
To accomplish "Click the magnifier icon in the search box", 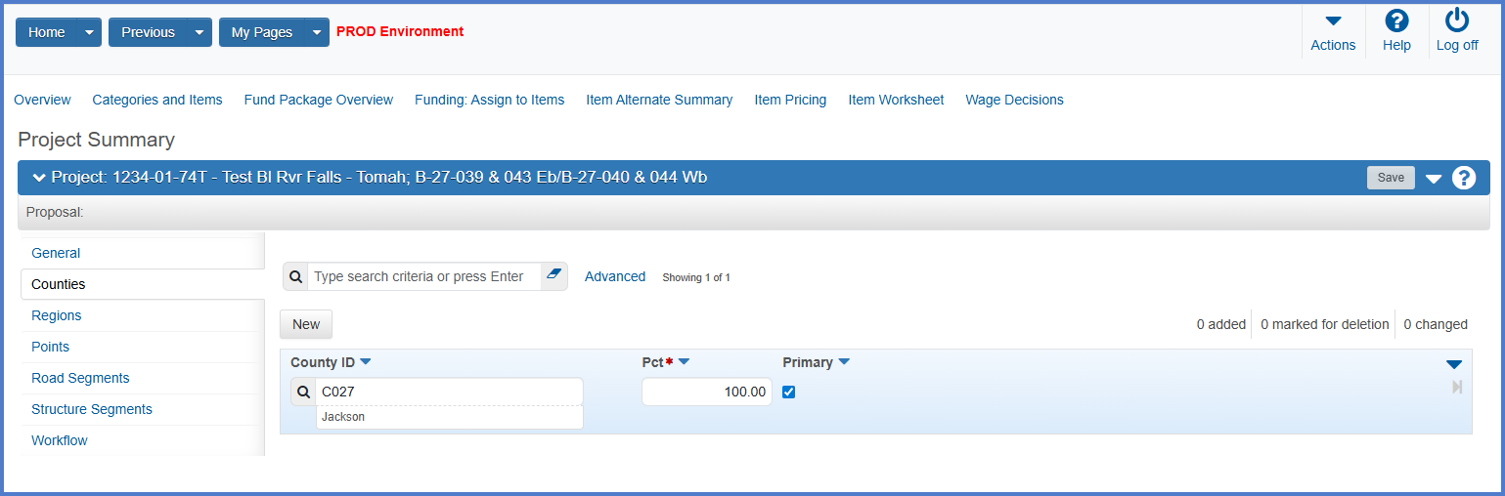I will click(295, 276).
